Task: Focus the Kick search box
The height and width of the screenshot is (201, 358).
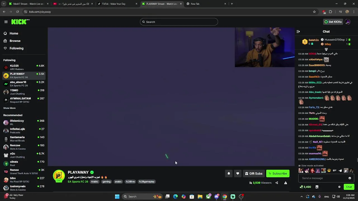Action: (179, 22)
